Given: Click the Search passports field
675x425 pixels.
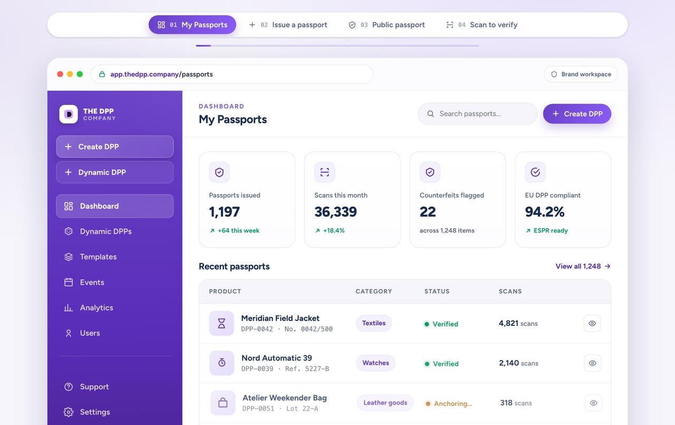Looking at the screenshot, I should tap(478, 114).
